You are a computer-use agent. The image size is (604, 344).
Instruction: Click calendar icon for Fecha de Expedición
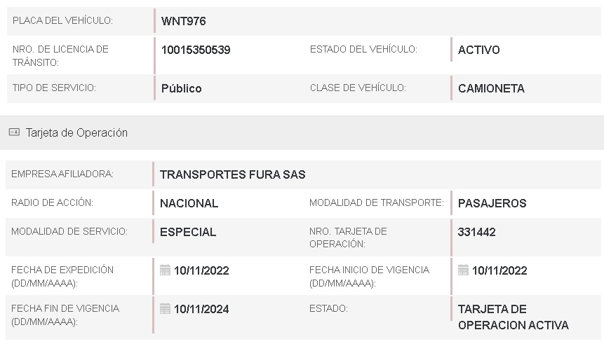click(166, 270)
